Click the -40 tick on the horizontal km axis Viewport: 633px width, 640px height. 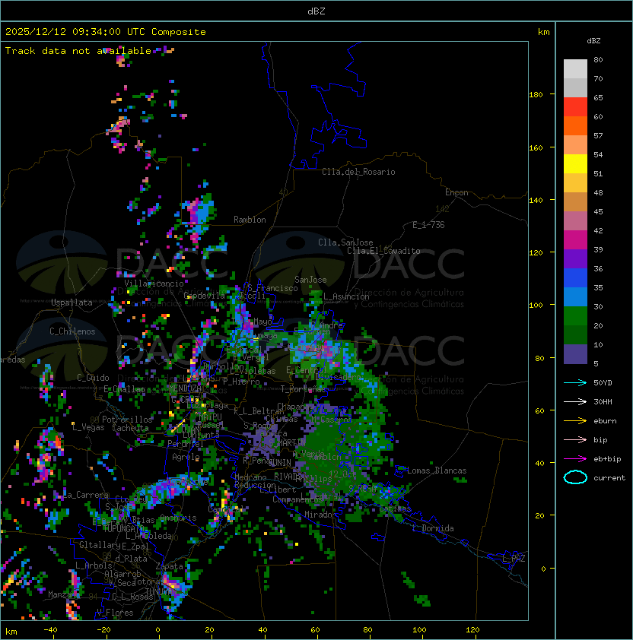pos(50,630)
